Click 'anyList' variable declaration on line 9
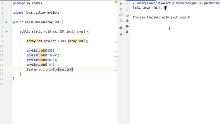This screenshot has height=124, width=220. click(50, 41)
